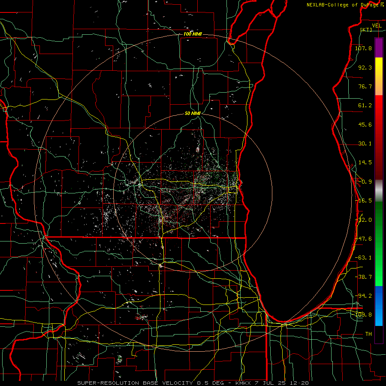
Task: Select the -63.1 legend value
Action: 363,258
